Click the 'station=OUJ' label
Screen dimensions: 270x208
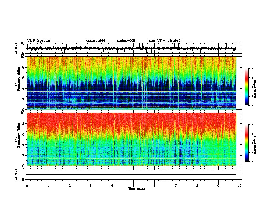[126, 41]
